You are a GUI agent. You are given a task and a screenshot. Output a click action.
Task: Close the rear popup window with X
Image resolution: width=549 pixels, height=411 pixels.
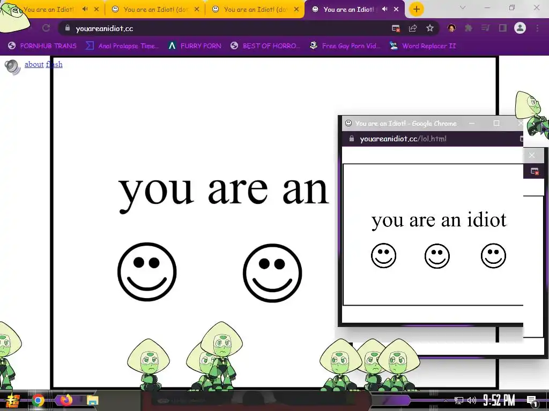point(532,155)
